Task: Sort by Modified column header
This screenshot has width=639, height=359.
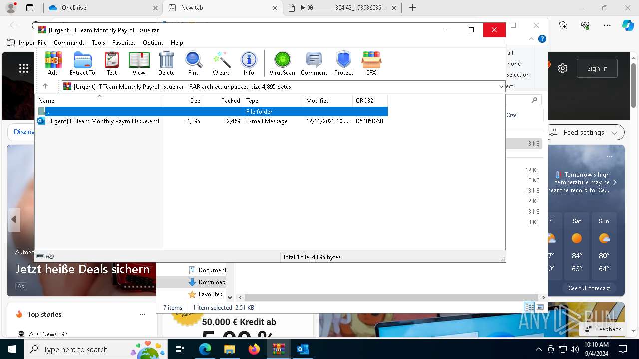Action: (328, 101)
